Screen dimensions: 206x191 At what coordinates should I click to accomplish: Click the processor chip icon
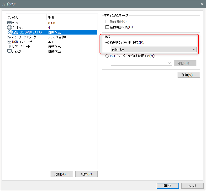click(x=9, y=28)
